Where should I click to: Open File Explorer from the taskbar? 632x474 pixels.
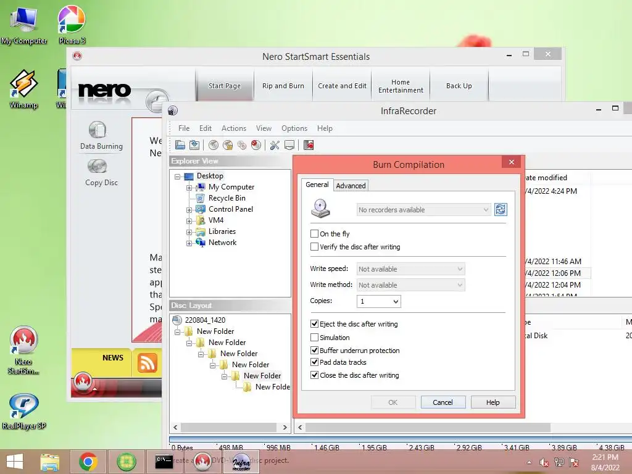click(x=50, y=462)
